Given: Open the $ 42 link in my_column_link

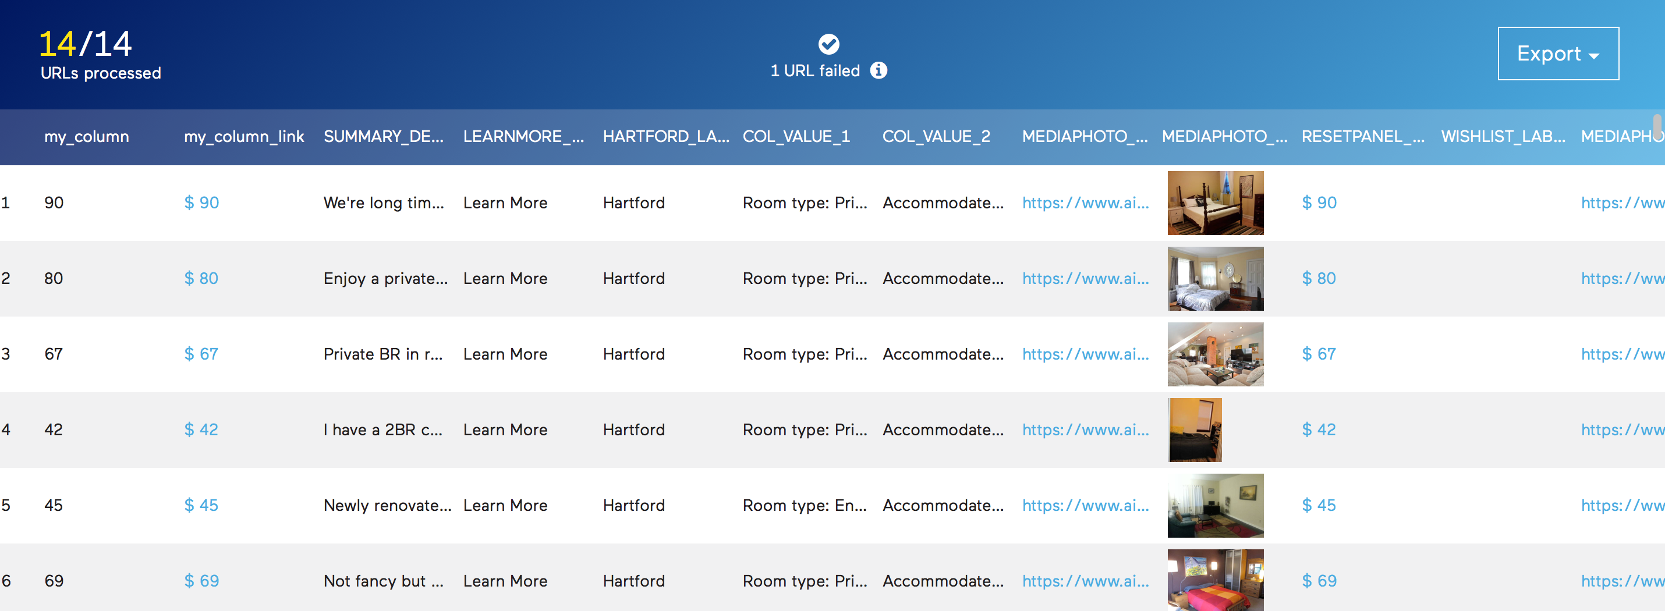Looking at the screenshot, I should click(201, 429).
